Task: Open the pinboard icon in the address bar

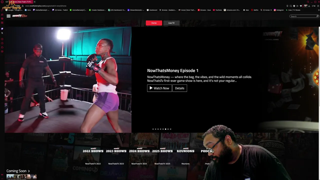Action: pos(287,6)
